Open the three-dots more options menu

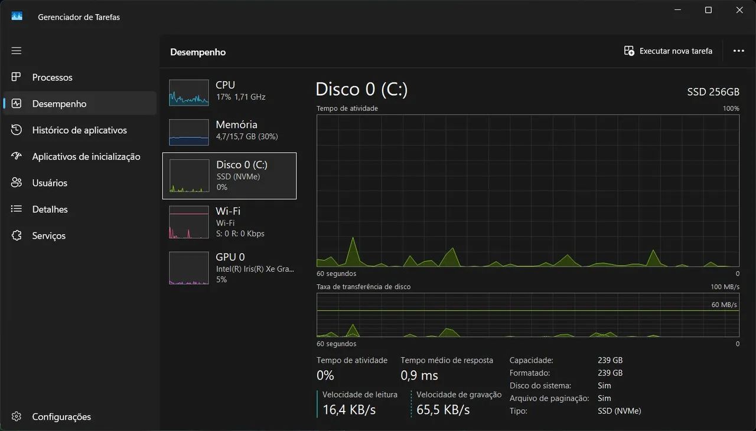pos(738,51)
